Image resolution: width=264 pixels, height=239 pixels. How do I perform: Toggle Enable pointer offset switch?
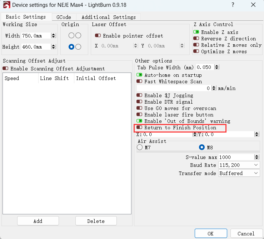click(x=98, y=36)
